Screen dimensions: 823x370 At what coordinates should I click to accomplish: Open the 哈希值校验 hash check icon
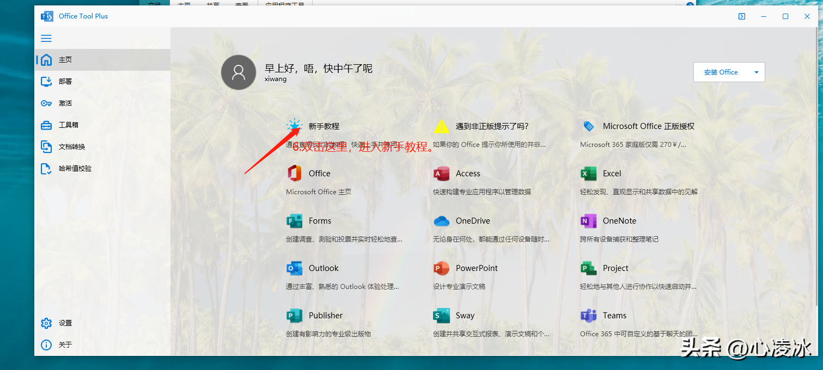pos(46,169)
